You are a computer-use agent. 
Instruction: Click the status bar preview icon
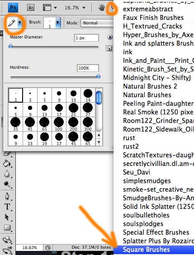(48, 248)
